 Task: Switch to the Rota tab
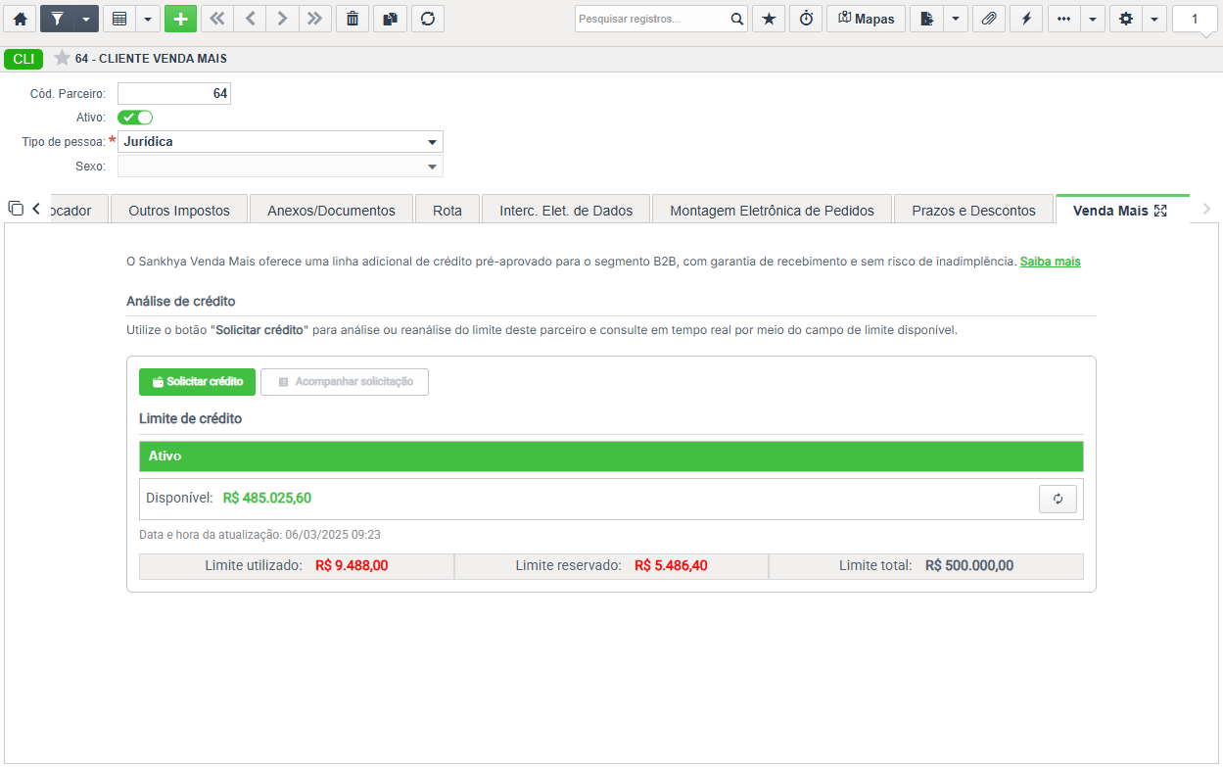(x=447, y=211)
